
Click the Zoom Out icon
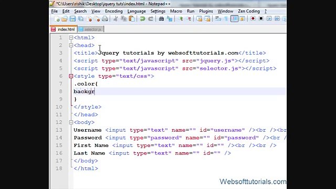pyautogui.click(x=188, y=19)
